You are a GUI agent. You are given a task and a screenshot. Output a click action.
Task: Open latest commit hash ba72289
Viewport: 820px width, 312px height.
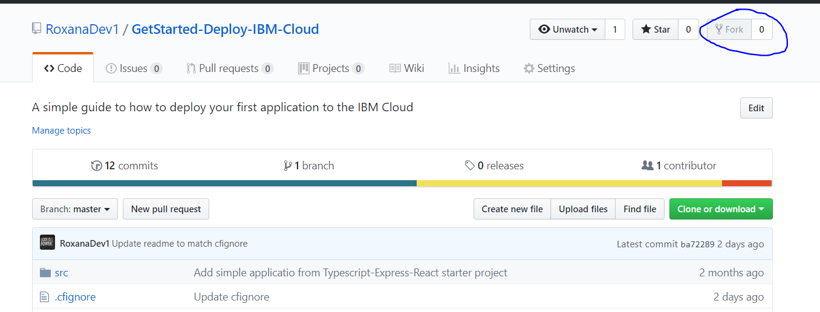697,244
